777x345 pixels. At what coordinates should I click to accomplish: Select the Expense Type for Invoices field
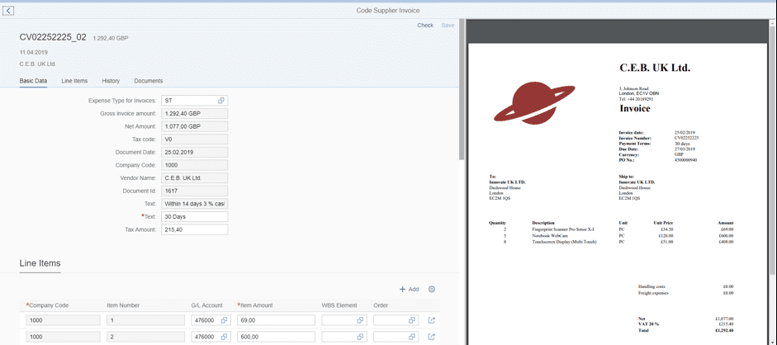point(194,101)
